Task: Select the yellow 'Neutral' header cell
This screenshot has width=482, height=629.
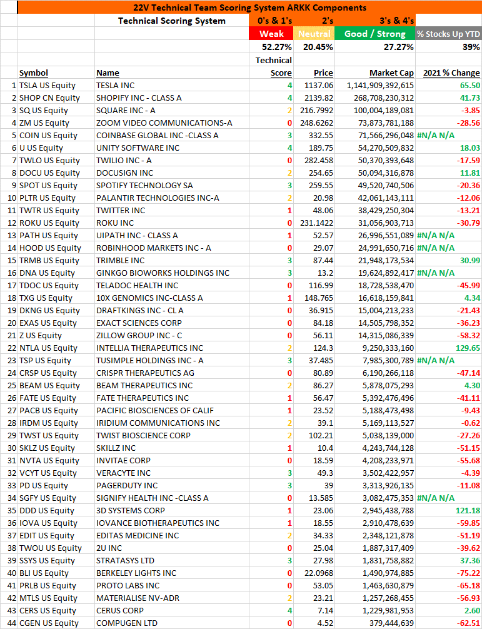Action: [314, 33]
